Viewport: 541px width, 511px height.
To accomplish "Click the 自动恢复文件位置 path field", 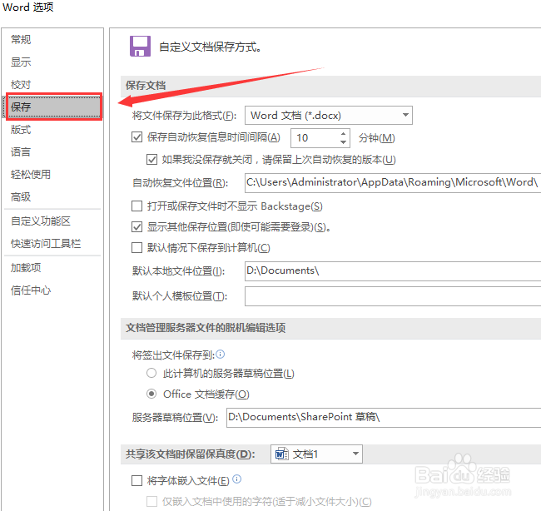I will pyautogui.click(x=393, y=183).
